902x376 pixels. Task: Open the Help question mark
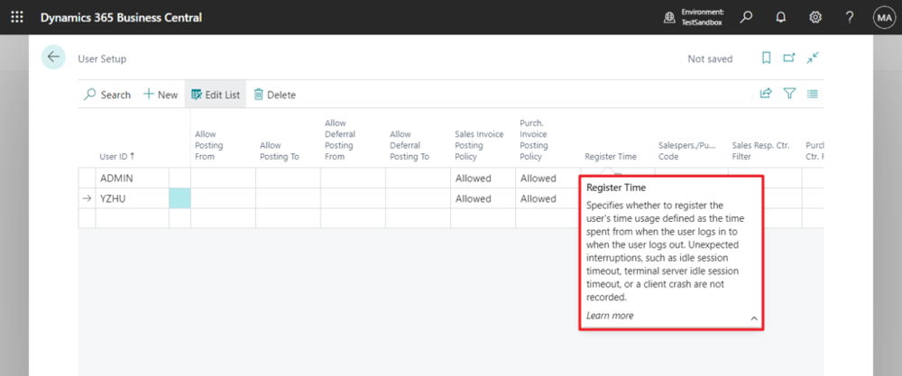pos(850,17)
